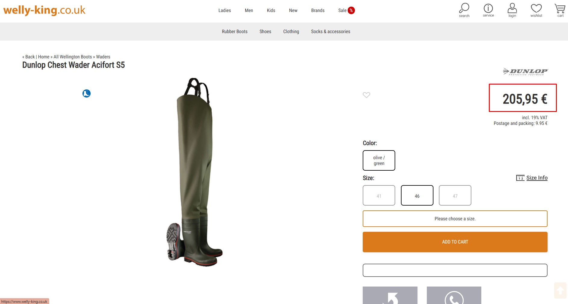The image size is (568, 304).
Task: Click 'incl. 19% VAT' text
Action: (535, 118)
